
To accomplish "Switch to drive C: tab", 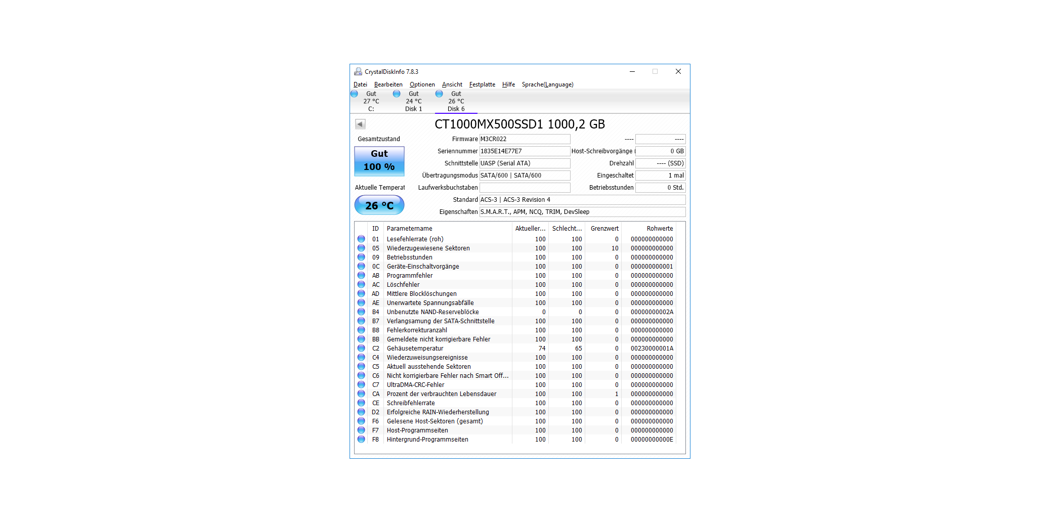I will (371, 101).
